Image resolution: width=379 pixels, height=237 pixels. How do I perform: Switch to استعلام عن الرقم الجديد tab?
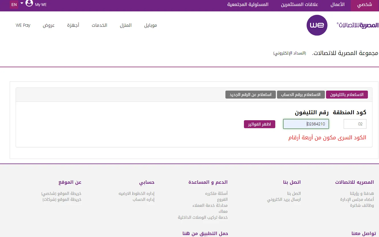point(250,95)
